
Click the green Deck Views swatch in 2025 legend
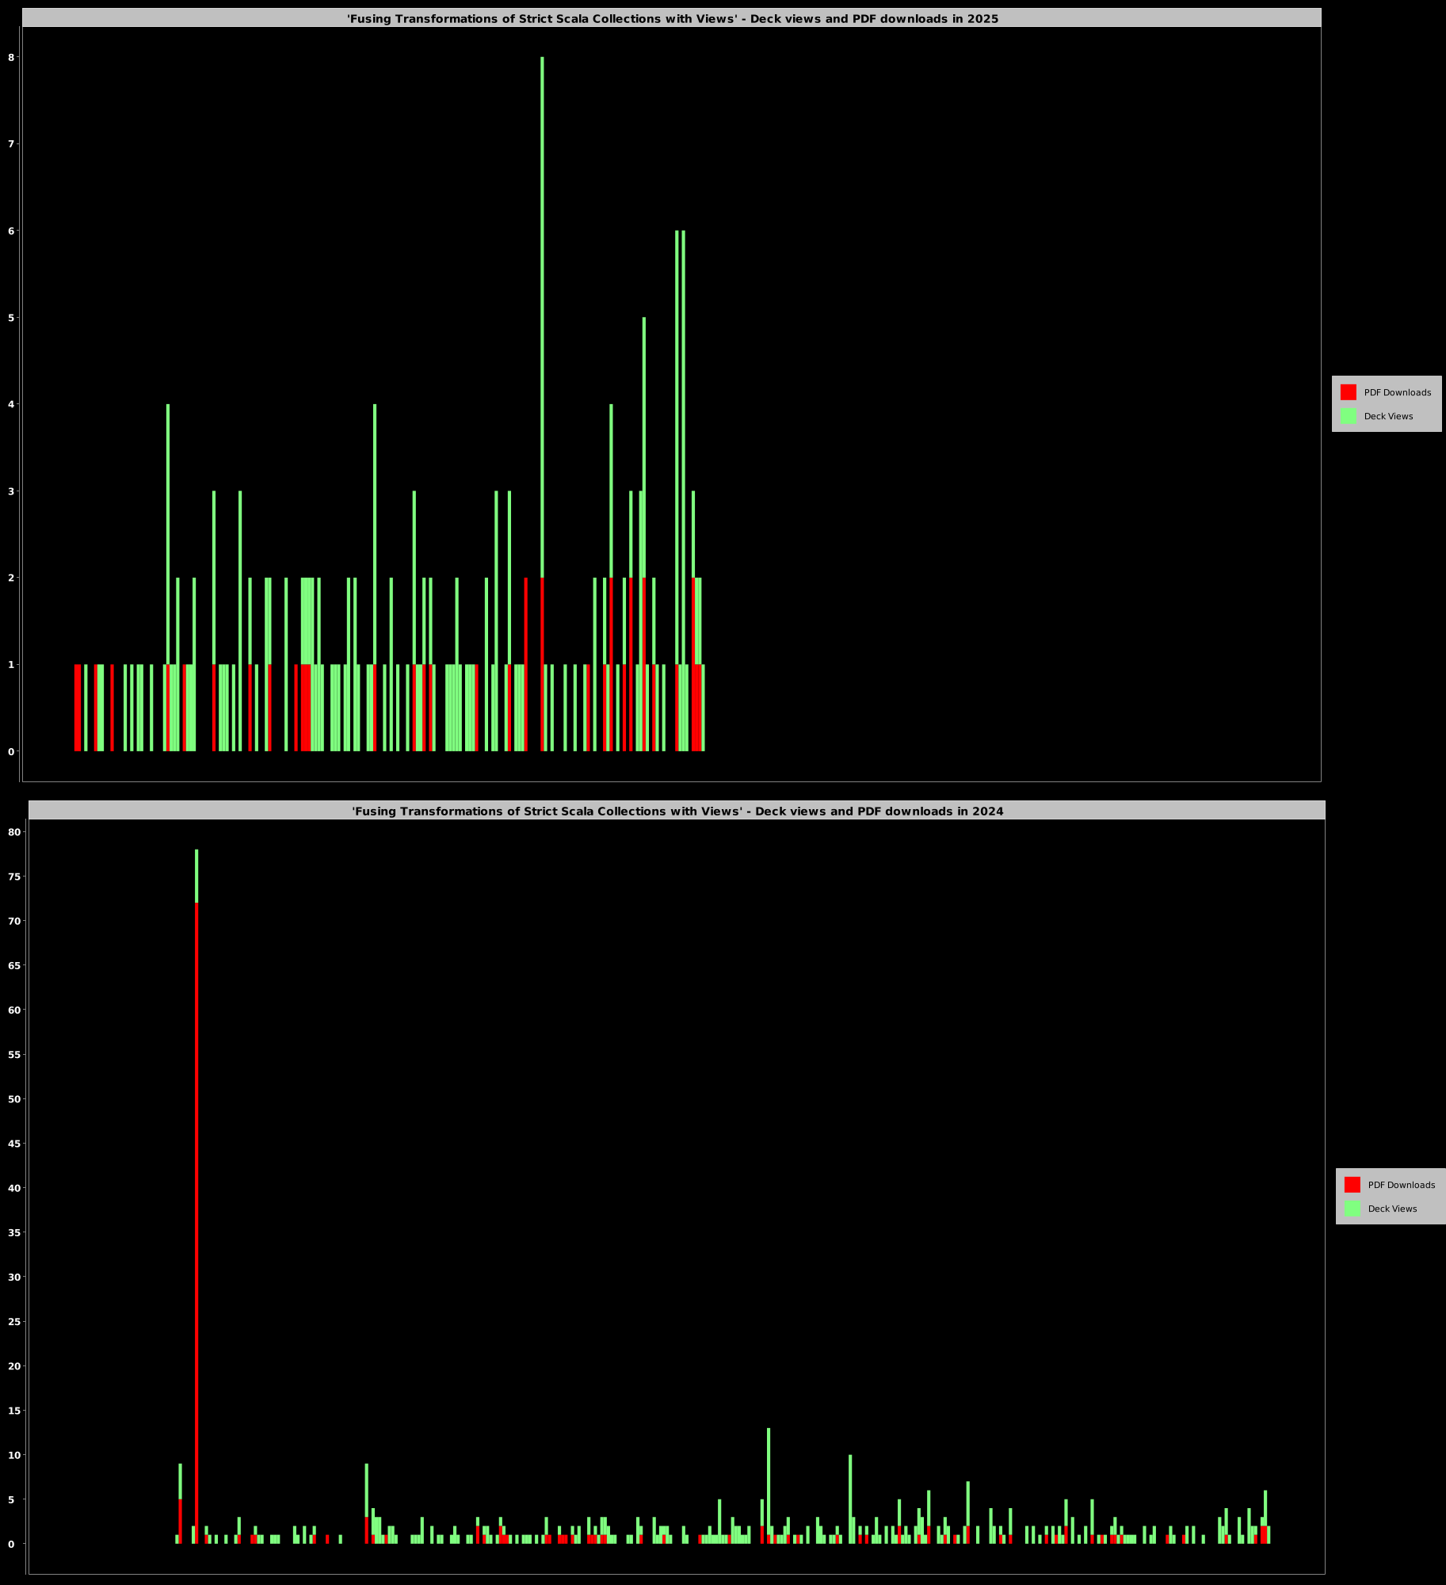[x=1348, y=416]
